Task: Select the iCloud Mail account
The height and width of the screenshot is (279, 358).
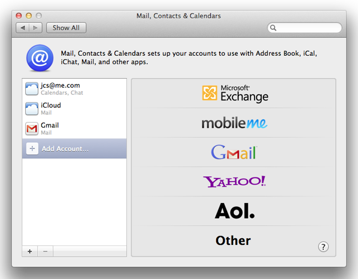Action: [x=74, y=109]
